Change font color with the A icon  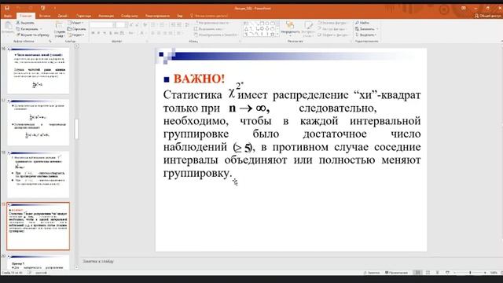pos(141,33)
